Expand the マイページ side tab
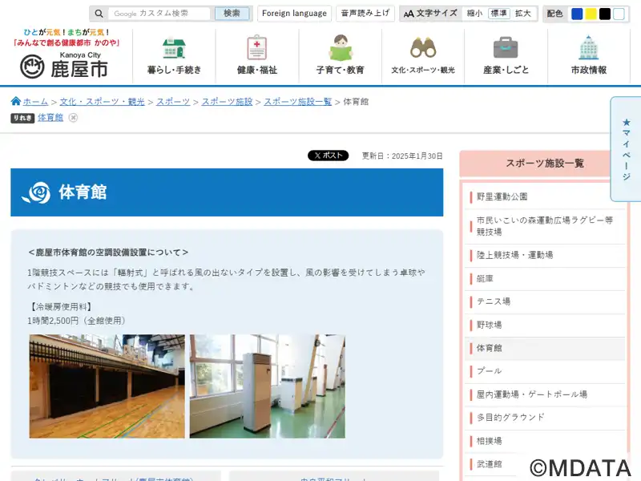The image size is (641, 481). click(626, 148)
